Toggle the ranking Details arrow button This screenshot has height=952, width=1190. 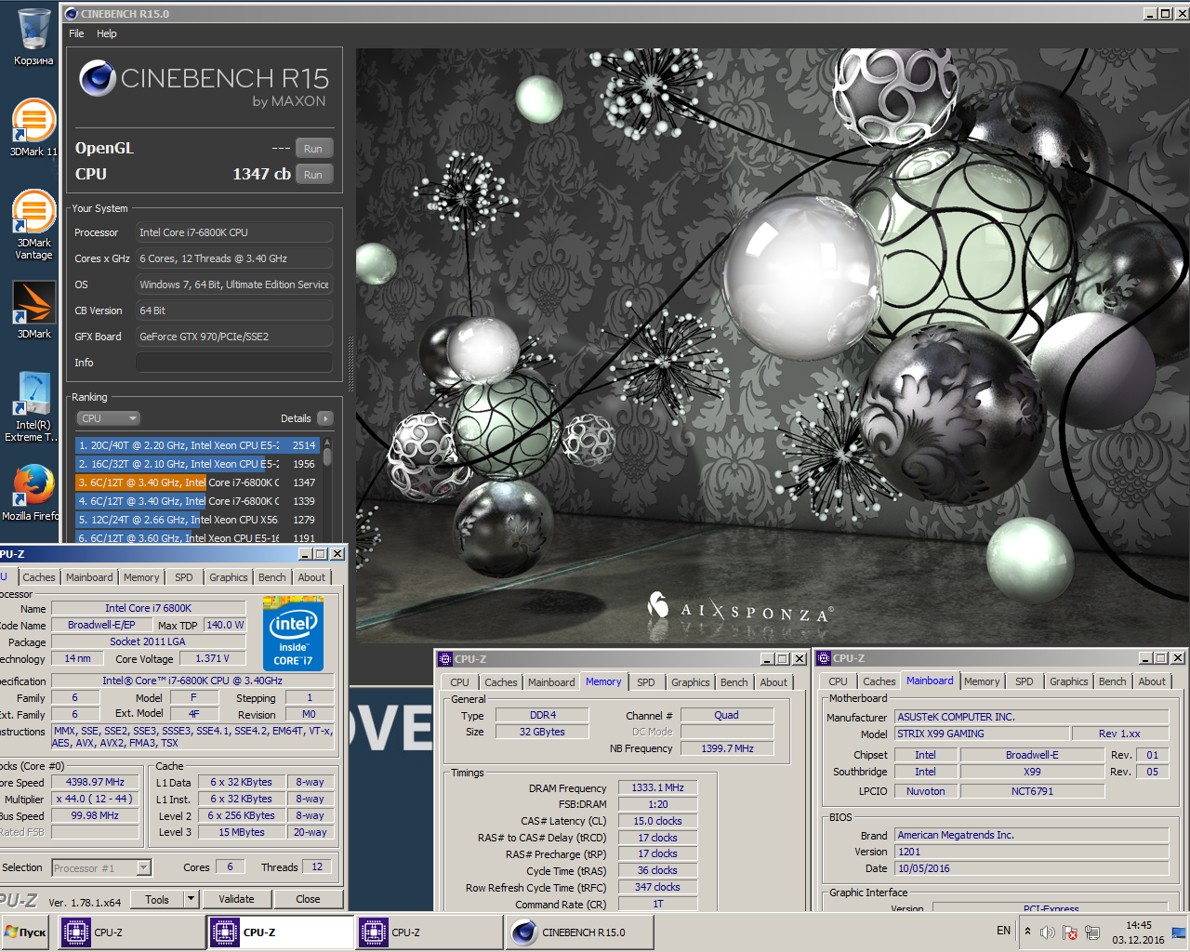[x=324, y=418]
